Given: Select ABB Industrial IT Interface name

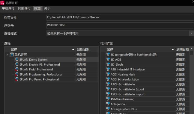Looking at the screenshot, I should click(x=127, y=70).
